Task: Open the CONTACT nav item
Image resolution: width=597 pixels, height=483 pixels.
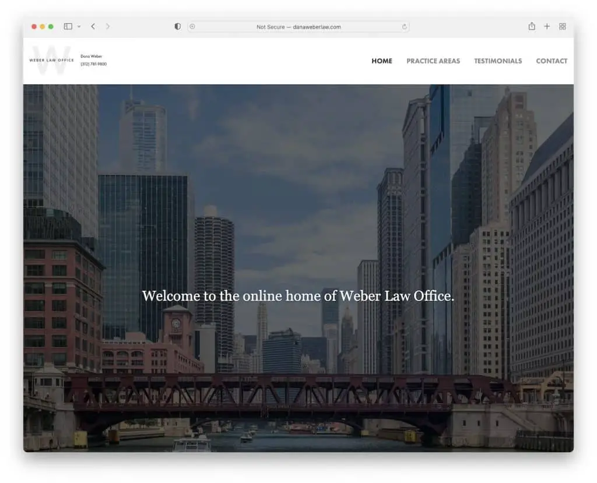Action: pyautogui.click(x=552, y=61)
